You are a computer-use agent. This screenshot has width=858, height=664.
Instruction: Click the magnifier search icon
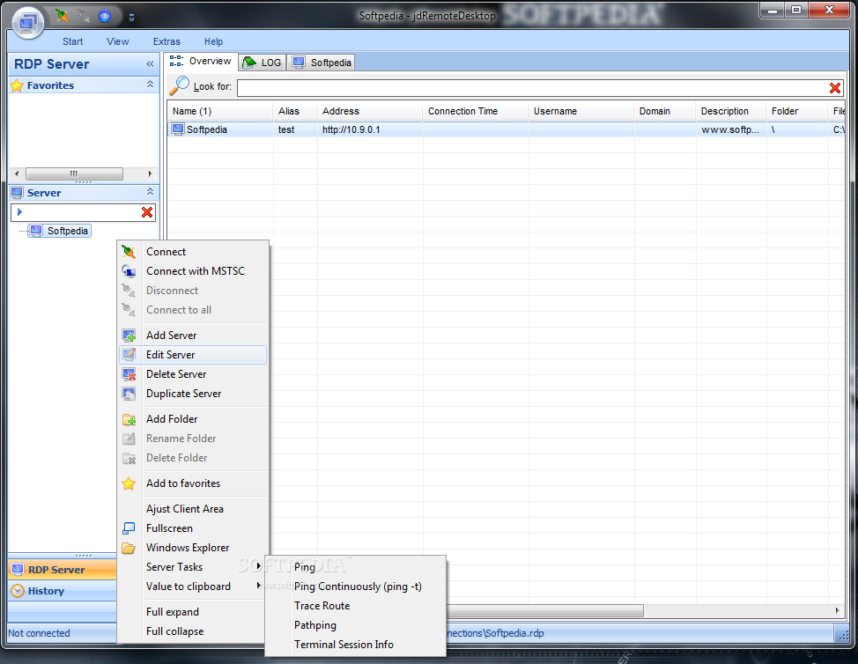click(x=179, y=86)
